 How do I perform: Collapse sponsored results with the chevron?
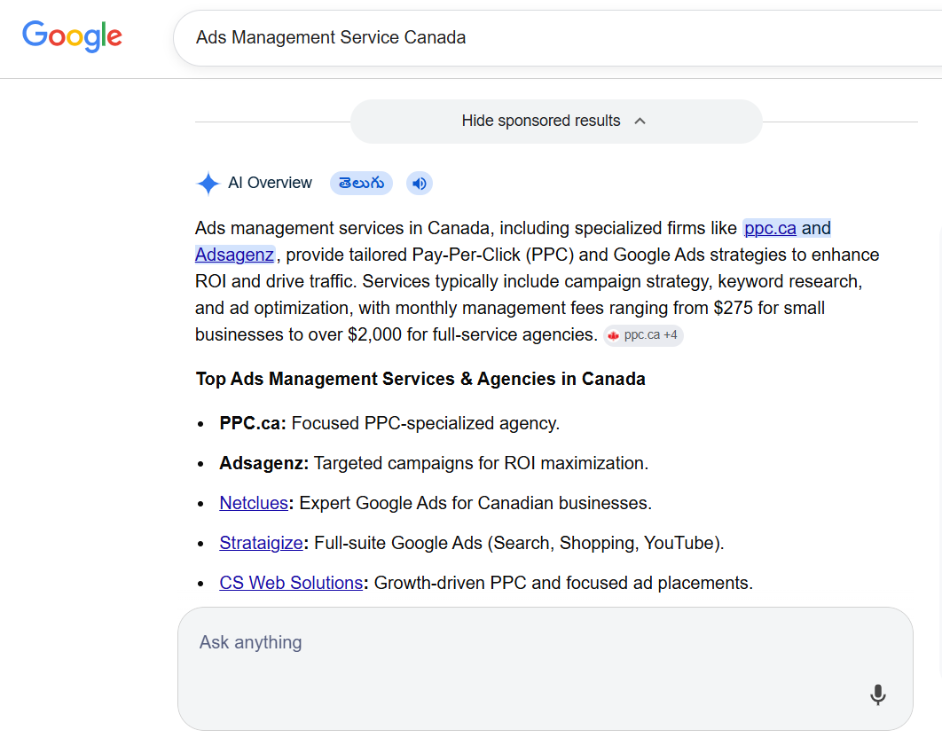coord(640,122)
